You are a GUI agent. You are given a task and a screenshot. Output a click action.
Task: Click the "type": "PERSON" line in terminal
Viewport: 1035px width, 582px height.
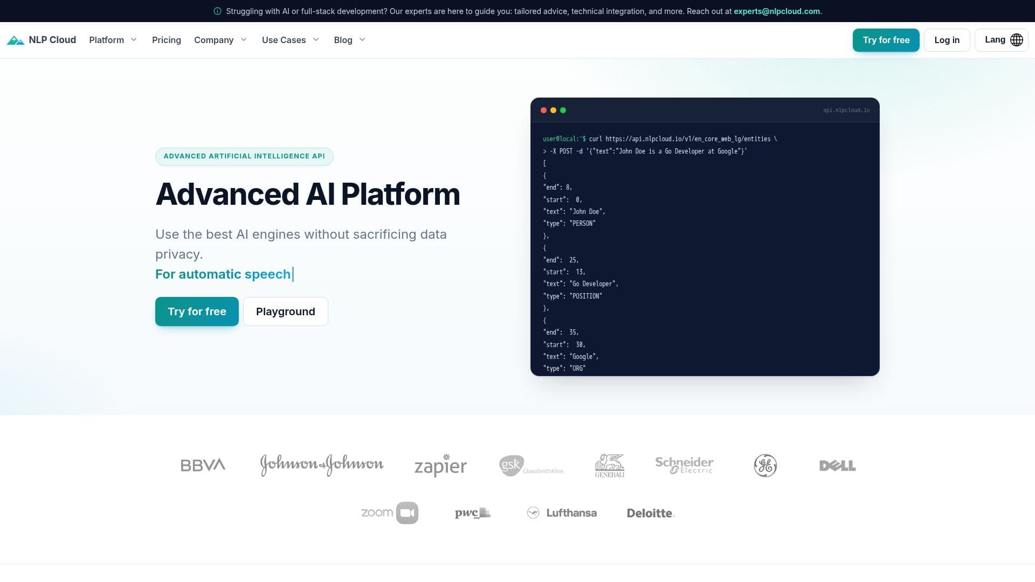click(569, 224)
